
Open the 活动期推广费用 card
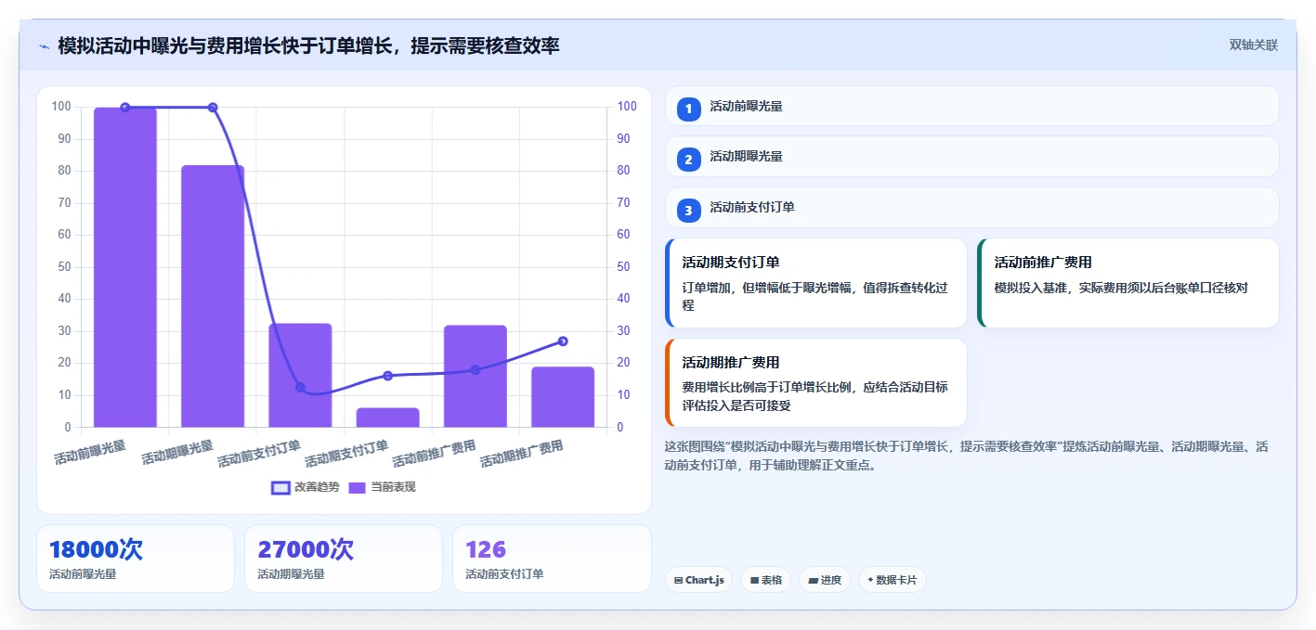(816, 382)
